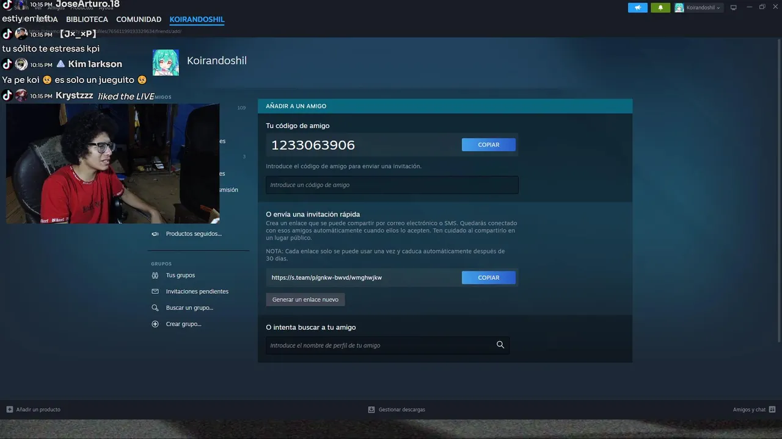This screenshot has width=782, height=439.
Task: Open 'Gestionar descargas' in bottom bar
Action: [402, 410]
